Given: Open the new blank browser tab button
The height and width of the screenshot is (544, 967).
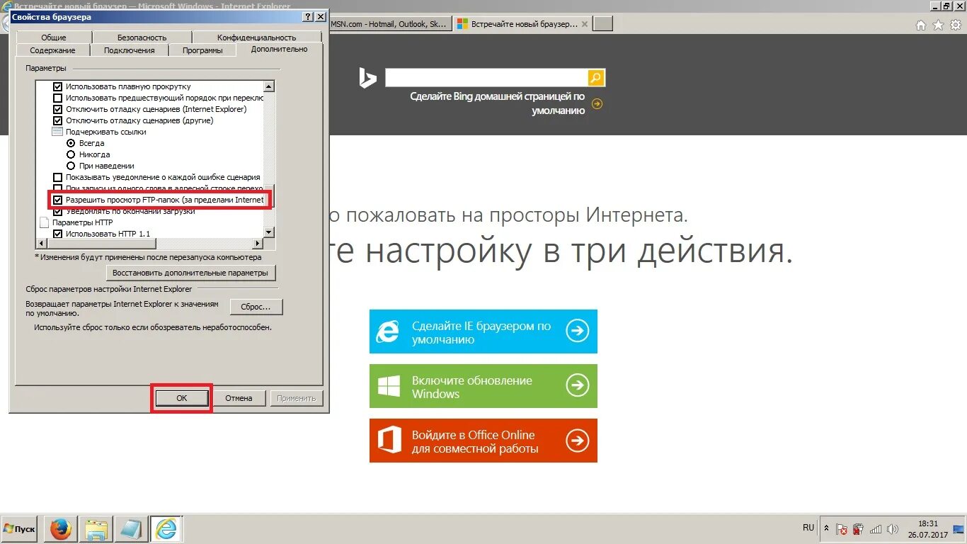Looking at the screenshot, I should [602, 24].
